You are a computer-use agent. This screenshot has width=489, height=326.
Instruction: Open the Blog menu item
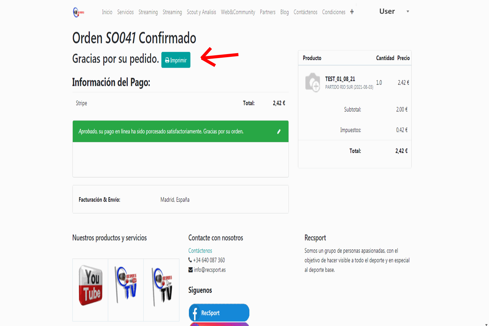coord(284,12)
